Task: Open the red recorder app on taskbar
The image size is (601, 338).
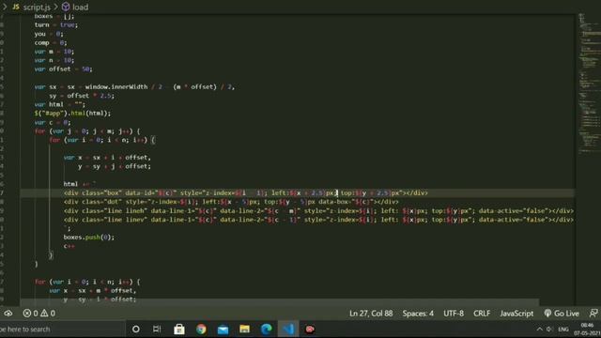Action: click(x=310, y=330)
